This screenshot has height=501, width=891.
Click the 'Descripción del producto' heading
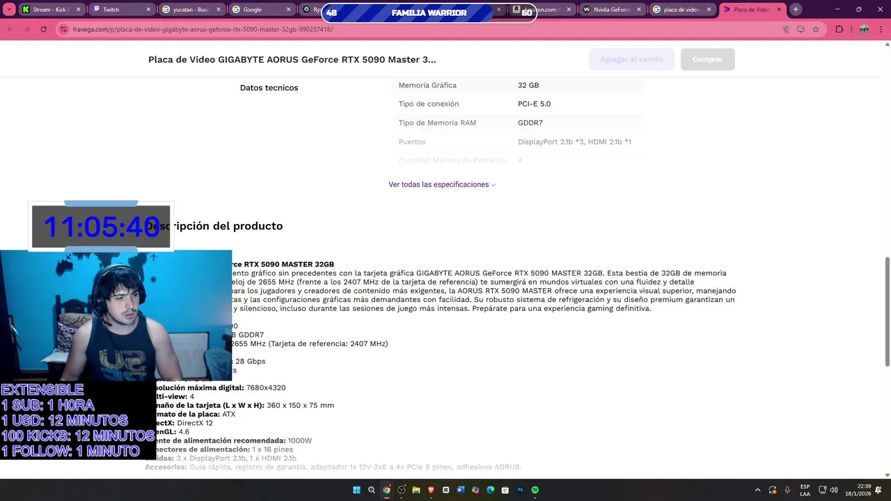click(214, 226)
